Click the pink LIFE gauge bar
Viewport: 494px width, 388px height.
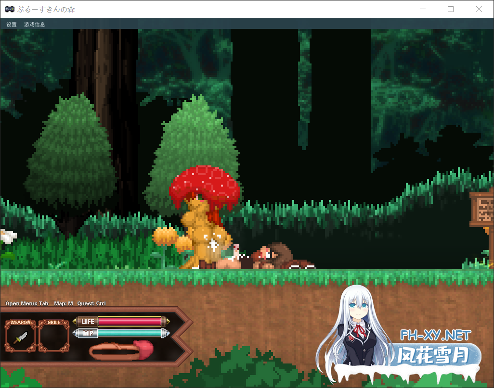(x=130, y=321)
